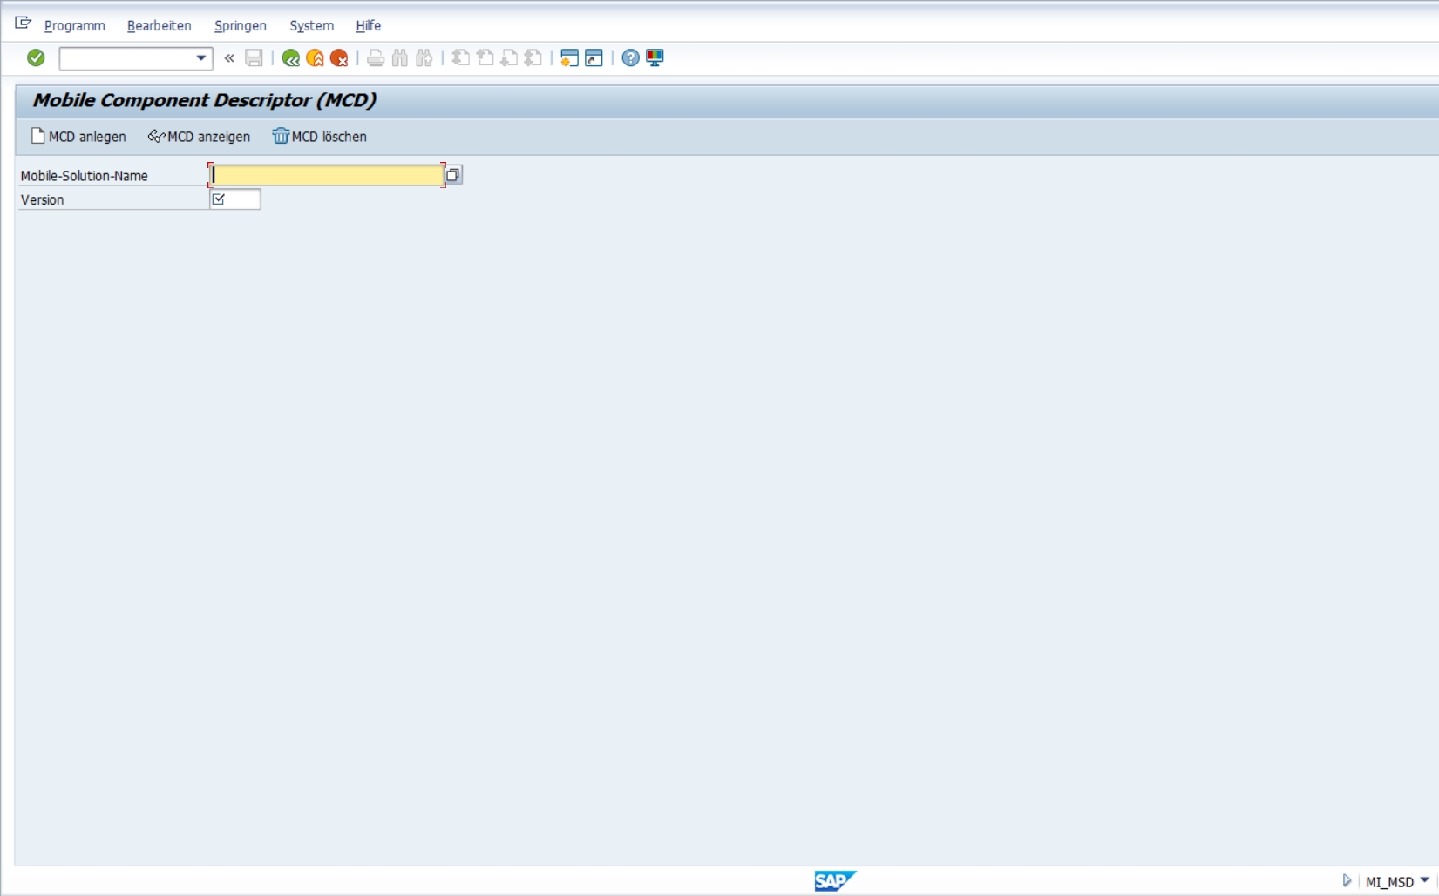Click the red Cancel icon
Screen dimensions: 1439x896
[339, 58]
